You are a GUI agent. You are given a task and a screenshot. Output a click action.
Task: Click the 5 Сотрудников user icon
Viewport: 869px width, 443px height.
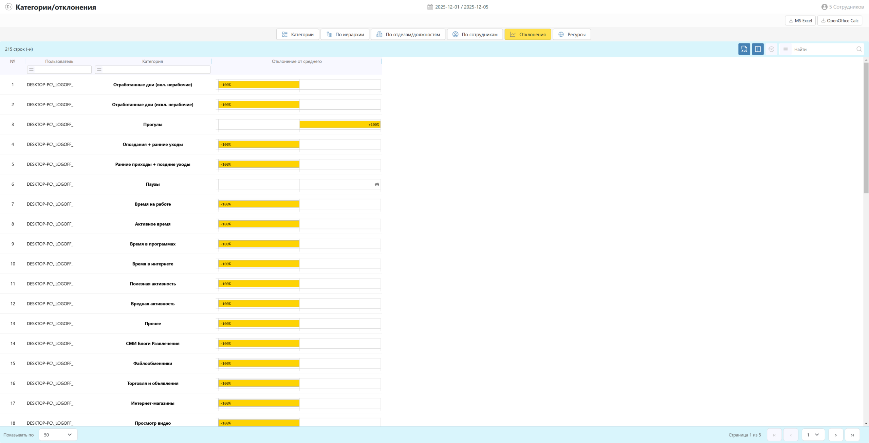[824, 7]
